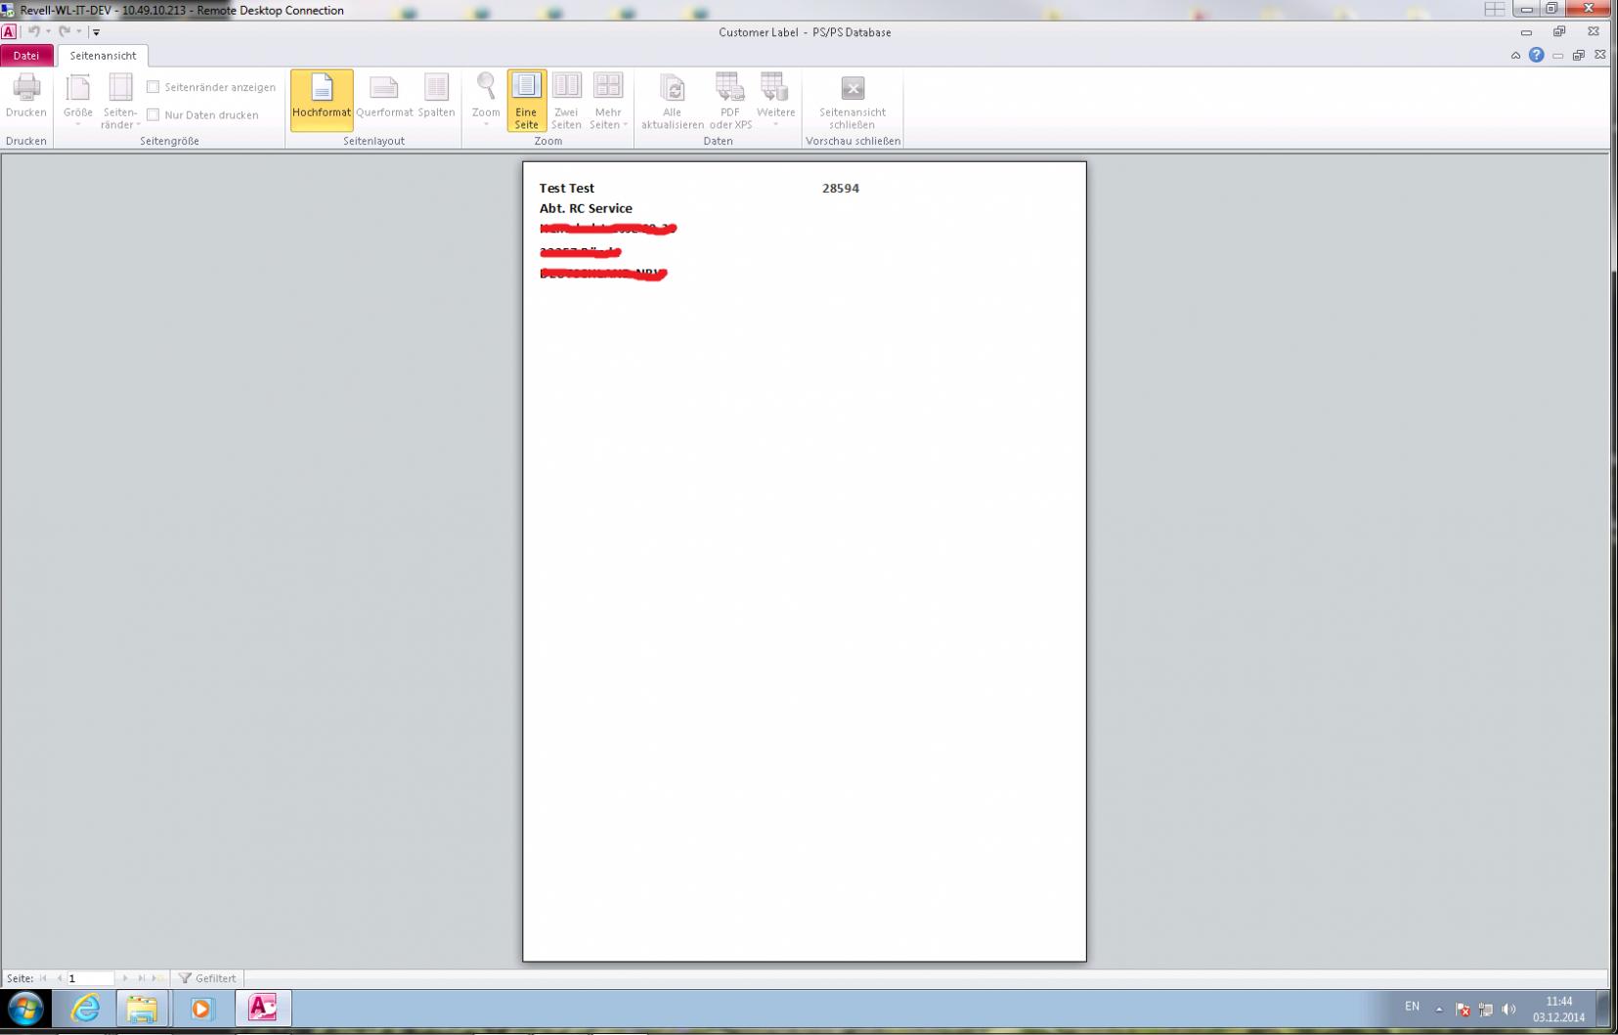Click the page number input field
The image size is (1618, 1035).
coord(90,978)
